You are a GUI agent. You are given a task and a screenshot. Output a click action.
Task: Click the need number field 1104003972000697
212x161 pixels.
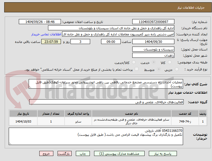click(153, 22)
